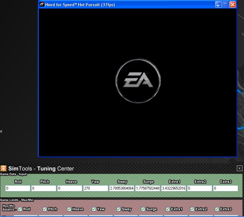Uncheck the Extra3 balance checkbox
This screenshot has height=217, width=244.
click(x=217, y=209)
